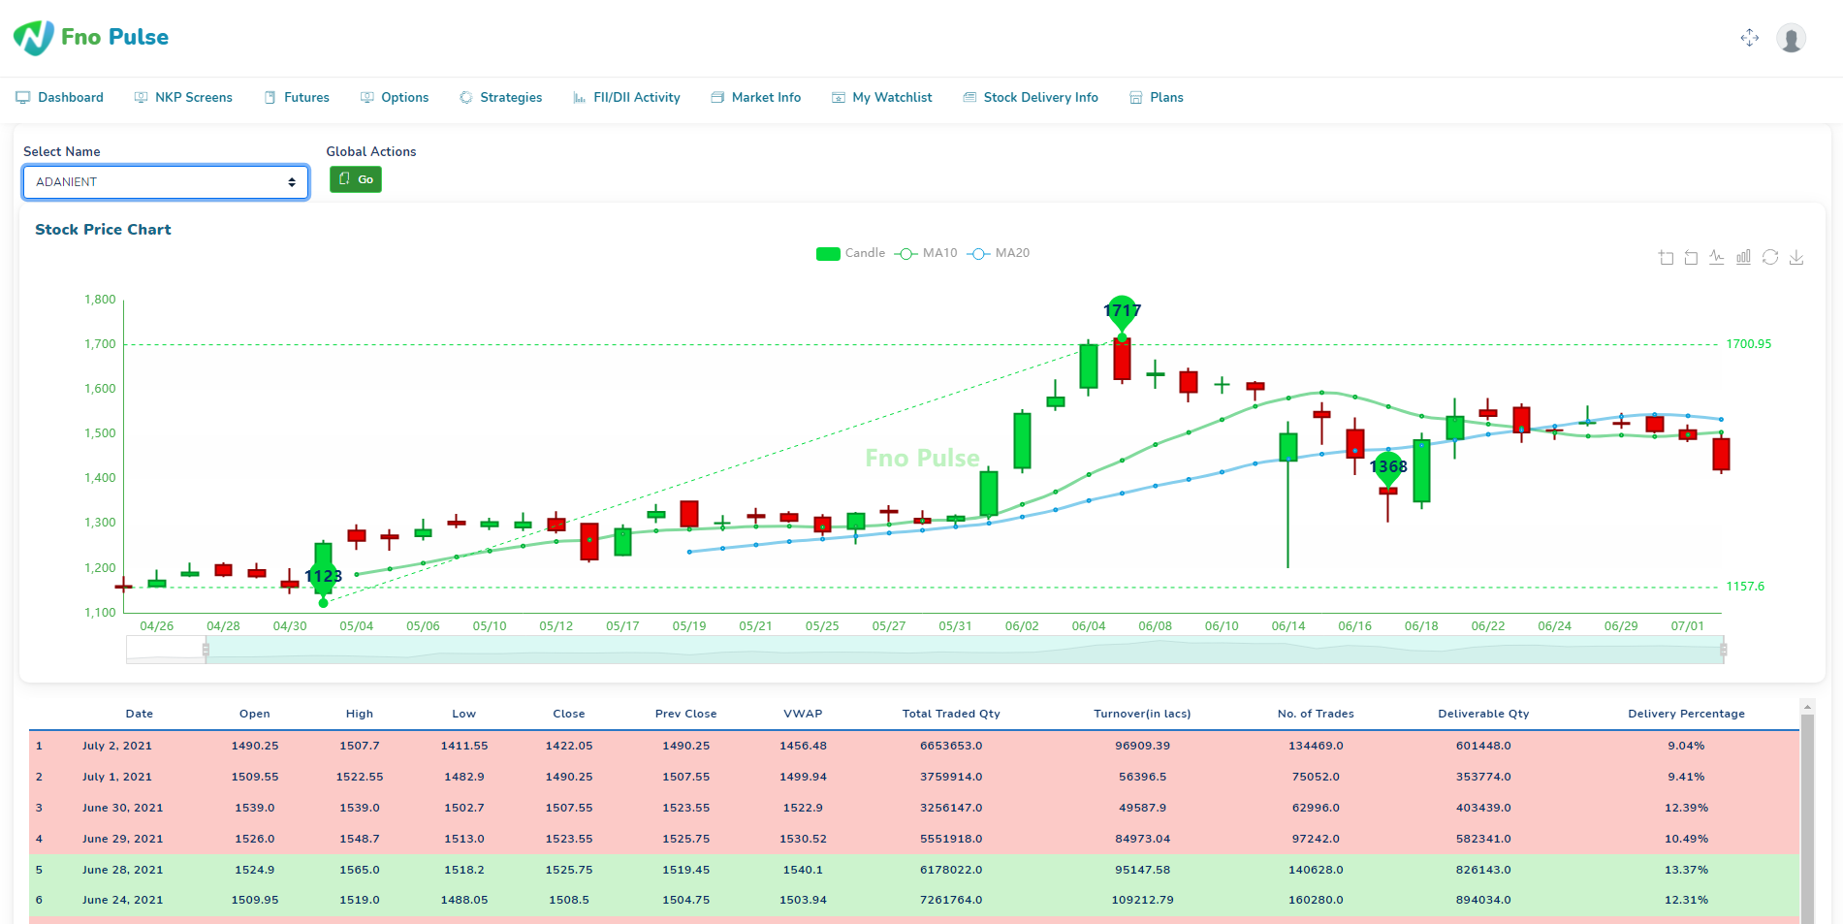Open the Strategies menu

500,97
